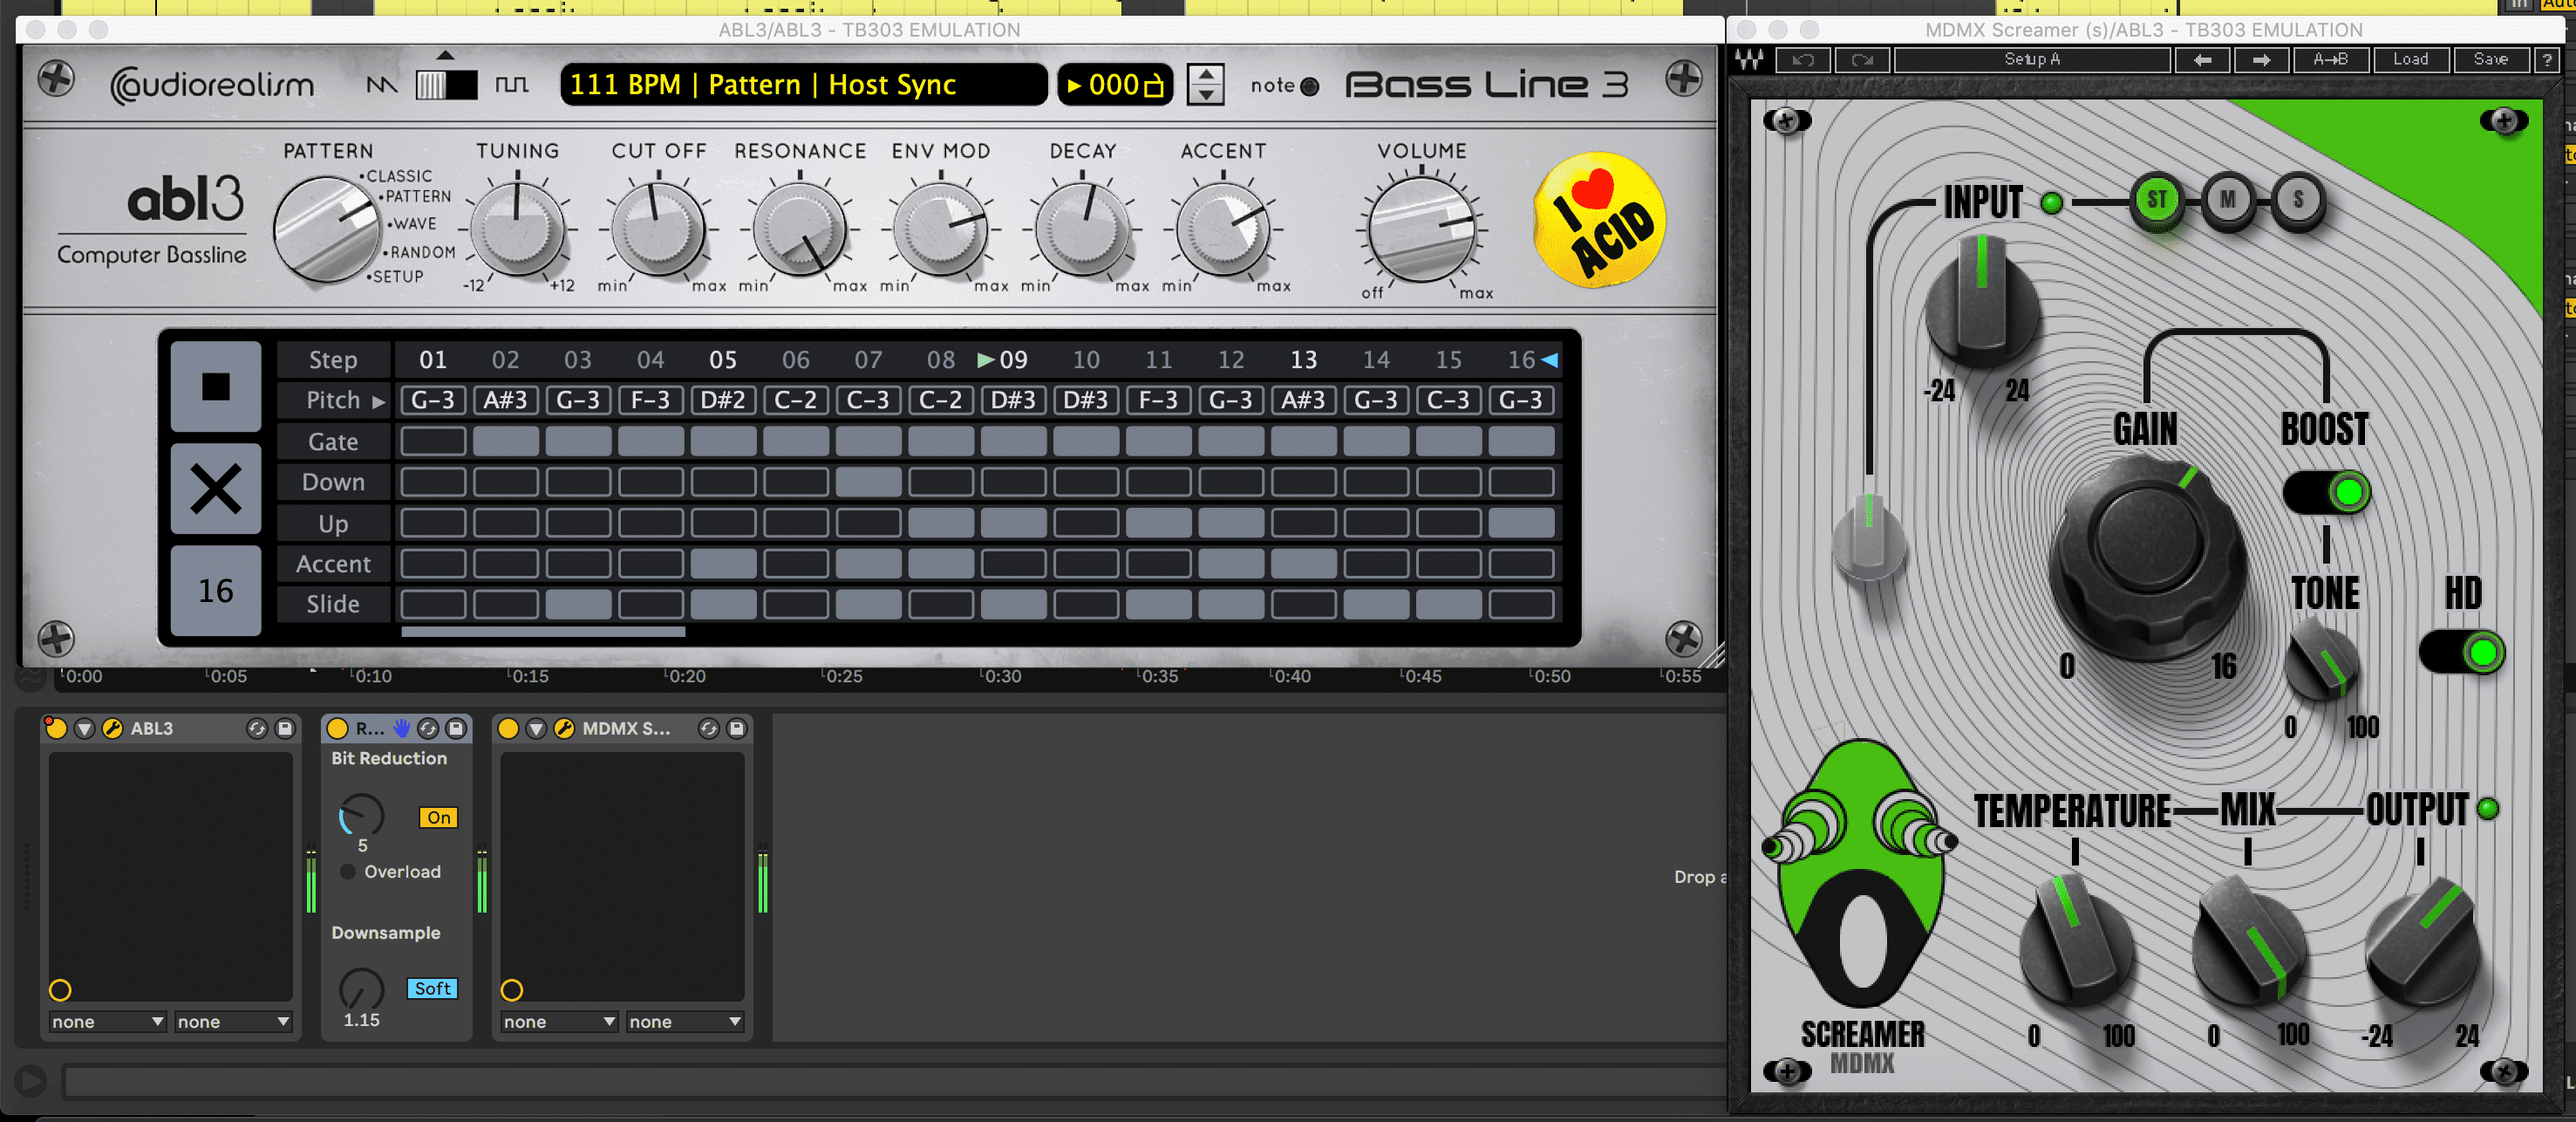Click the blue hand icon on Redux

tap(401, 728)
